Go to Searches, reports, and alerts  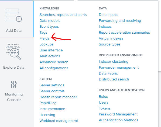pyautogui.click(x=63, y=15)
